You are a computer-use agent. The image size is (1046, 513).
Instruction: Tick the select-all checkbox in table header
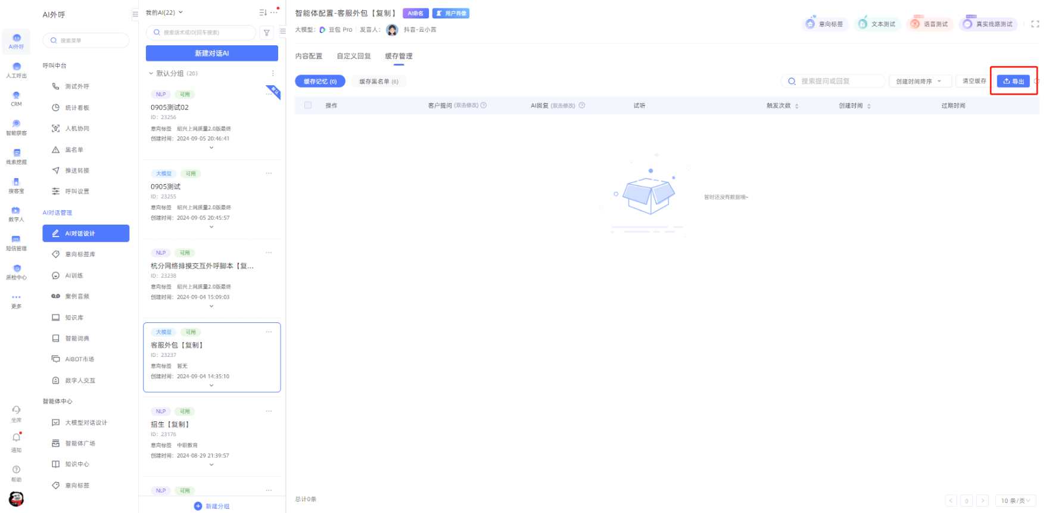pyautogui.click(x=308, y=105)
